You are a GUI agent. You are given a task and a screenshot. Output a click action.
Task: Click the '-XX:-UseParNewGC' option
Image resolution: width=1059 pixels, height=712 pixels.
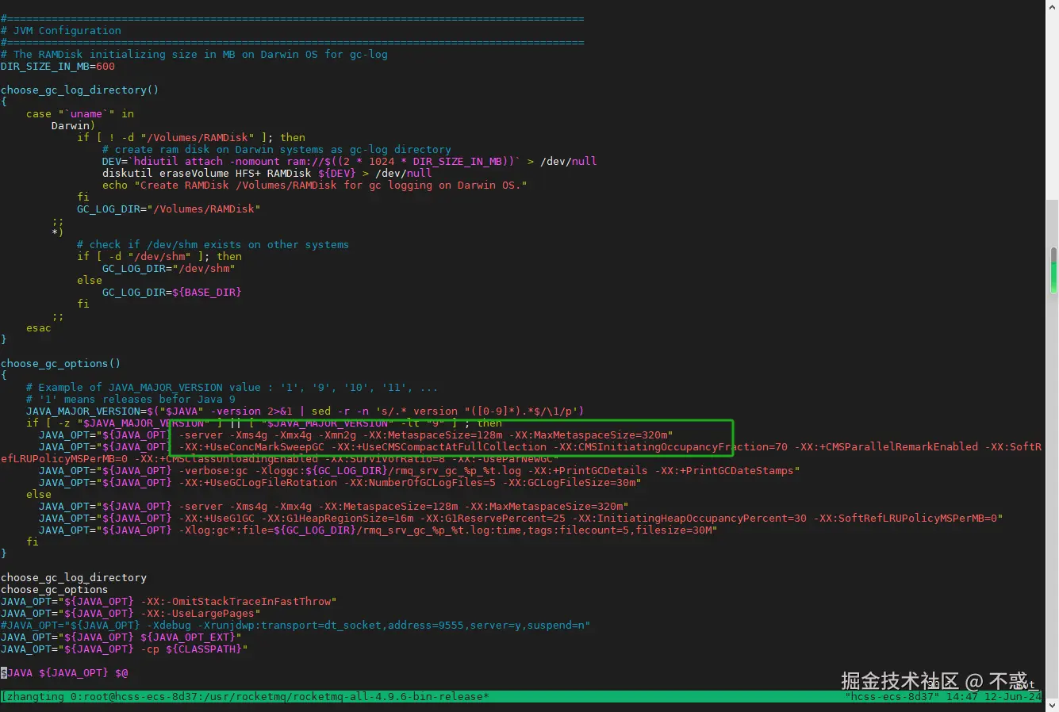coord(502,458)
